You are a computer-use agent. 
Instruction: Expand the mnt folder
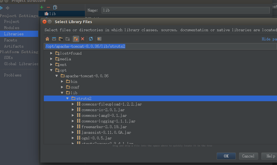[x=51, y=65]
